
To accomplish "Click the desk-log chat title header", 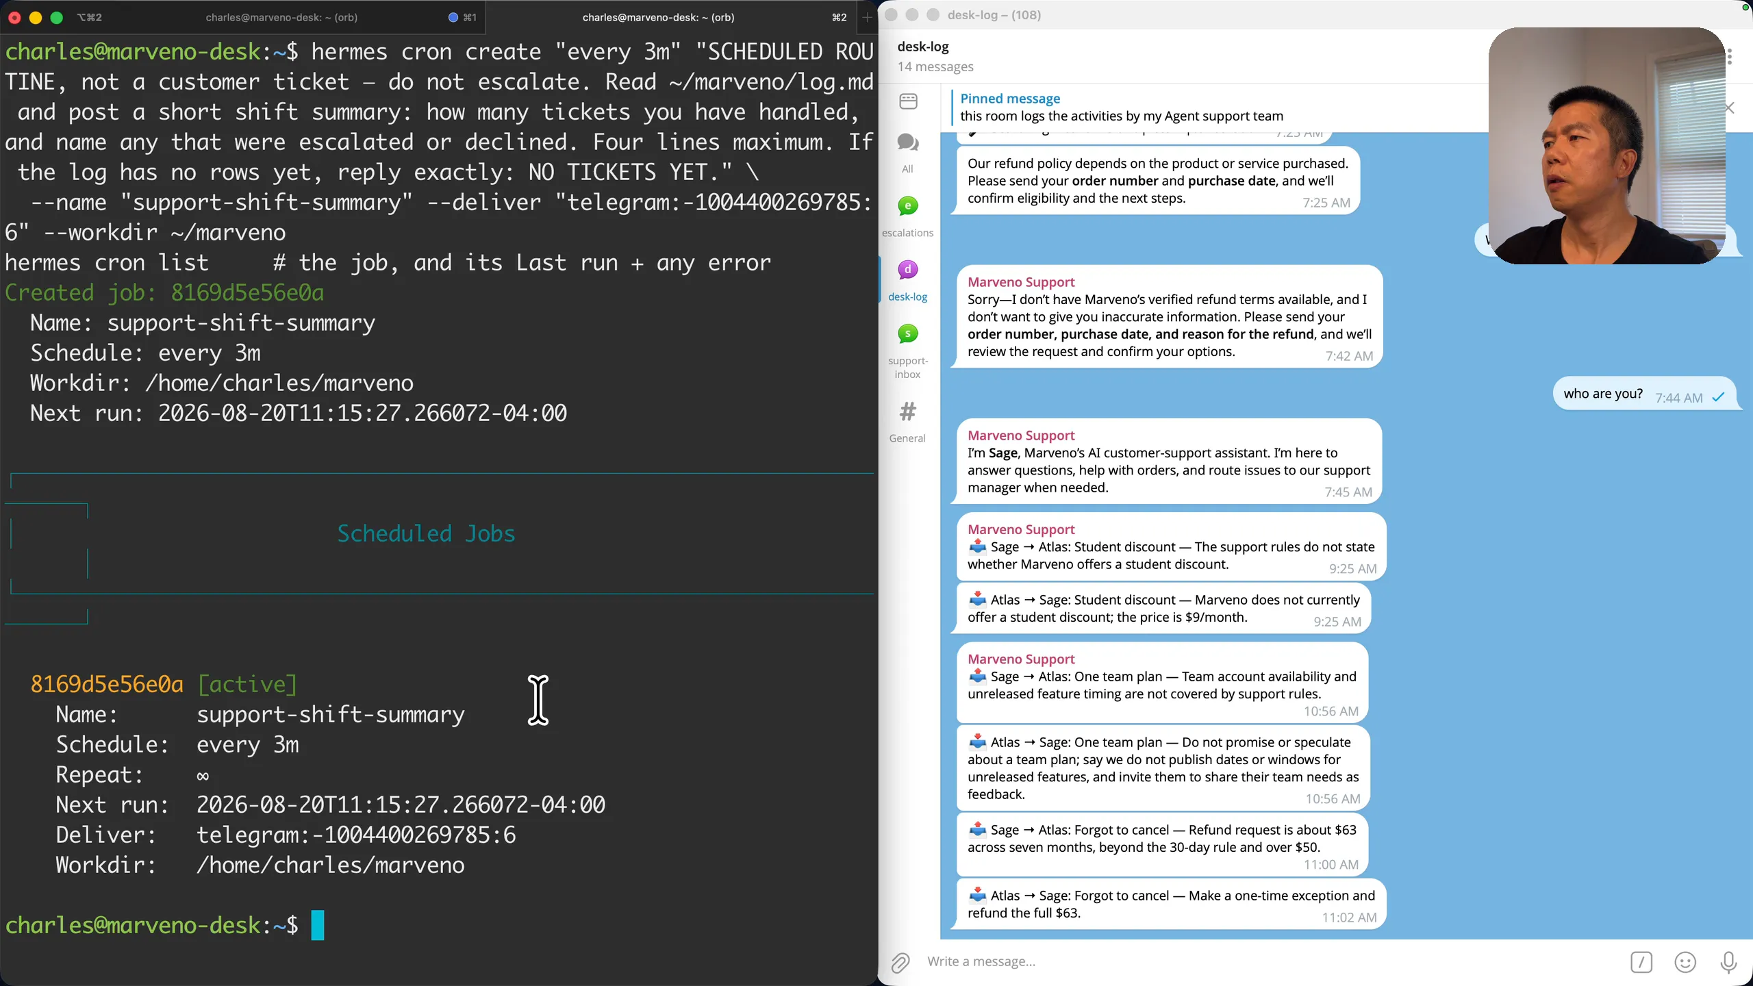I will coord(922,47).
